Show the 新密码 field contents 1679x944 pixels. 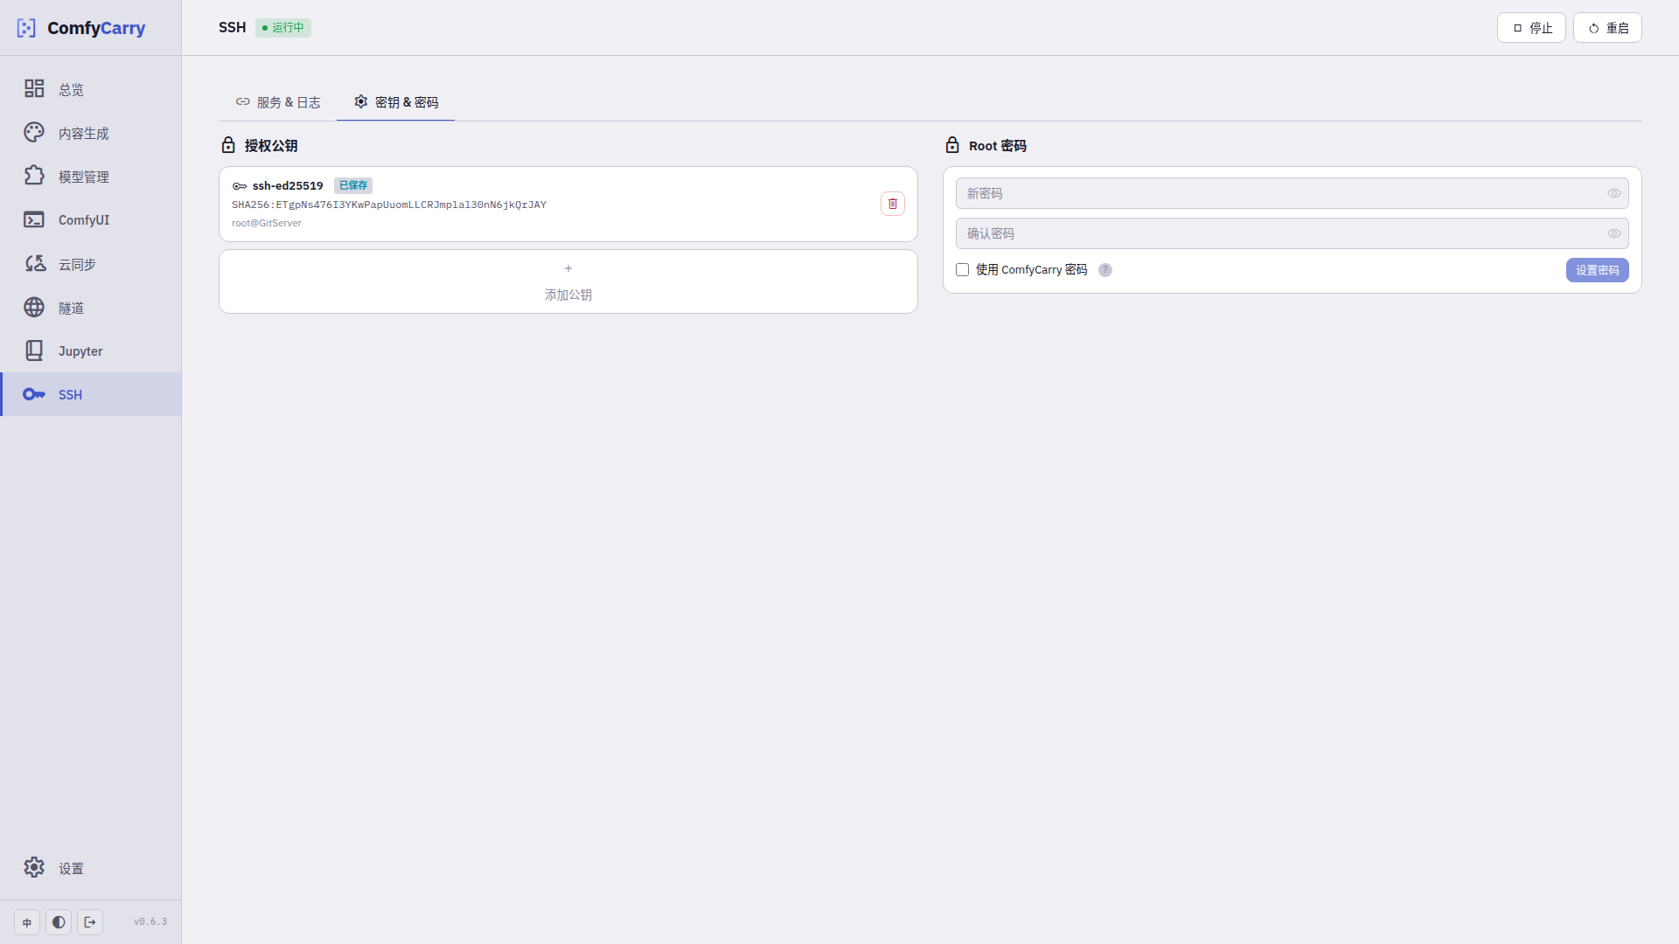(x=1614, y=193)
